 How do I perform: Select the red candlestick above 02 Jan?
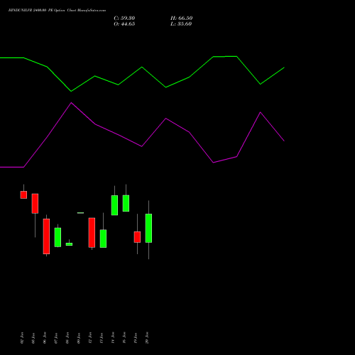pyautogui.click(x=23, y=195)
